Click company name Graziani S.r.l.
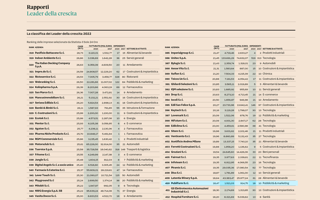Image resolution: width=320 pixels, height=200 pixels. 179,152
